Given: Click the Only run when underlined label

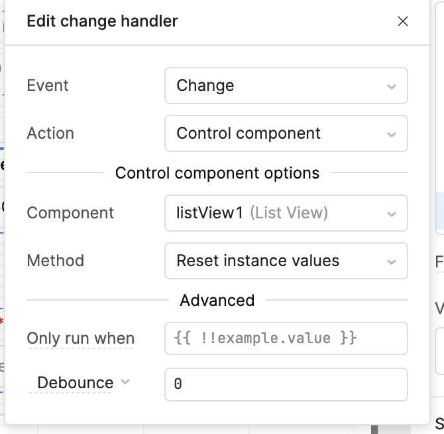Looking at the screenshot, I should coord(80,338).
